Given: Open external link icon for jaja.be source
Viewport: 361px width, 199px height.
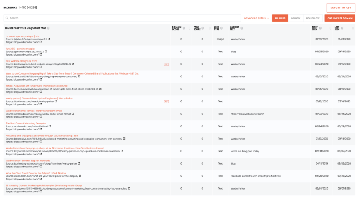Looking at the screenshot, I should pyautogui.click(x=49, y=39).
